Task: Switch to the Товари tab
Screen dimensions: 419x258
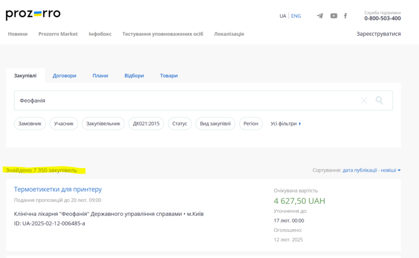Action: 169,75
